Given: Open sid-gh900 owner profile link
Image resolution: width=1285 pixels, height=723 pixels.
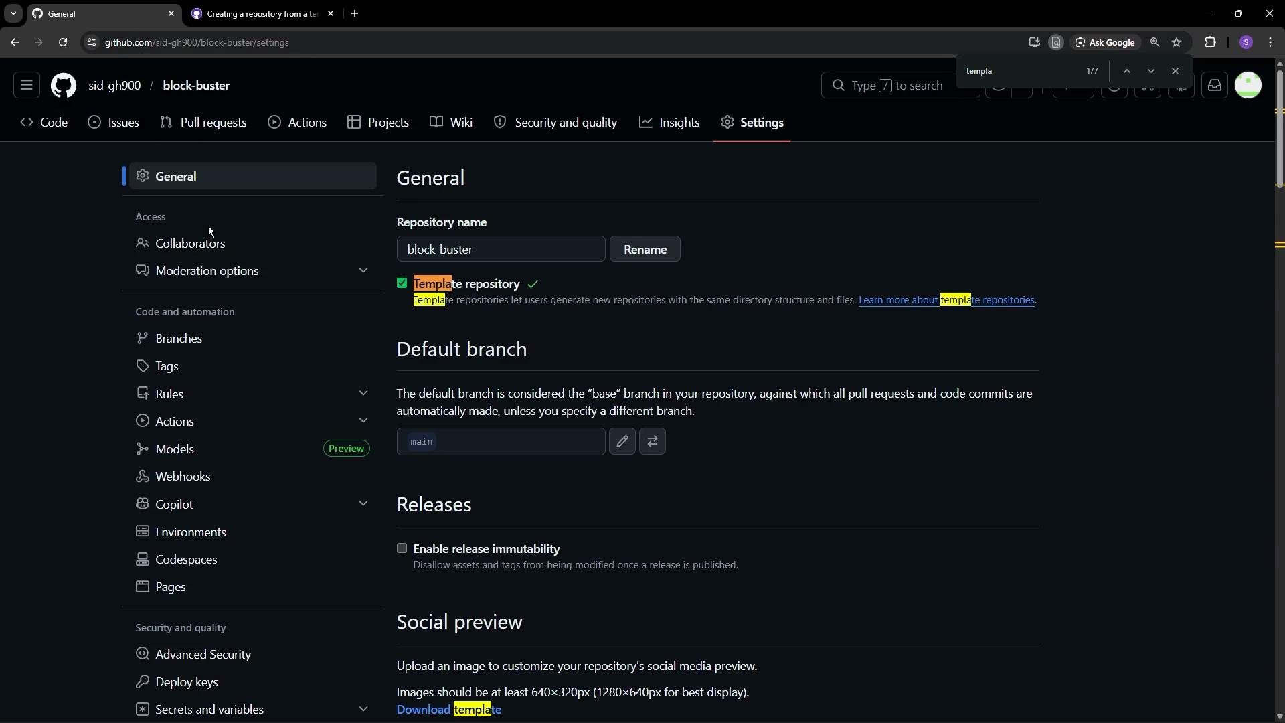Looking at the screenshot, I should pos(114,86).
